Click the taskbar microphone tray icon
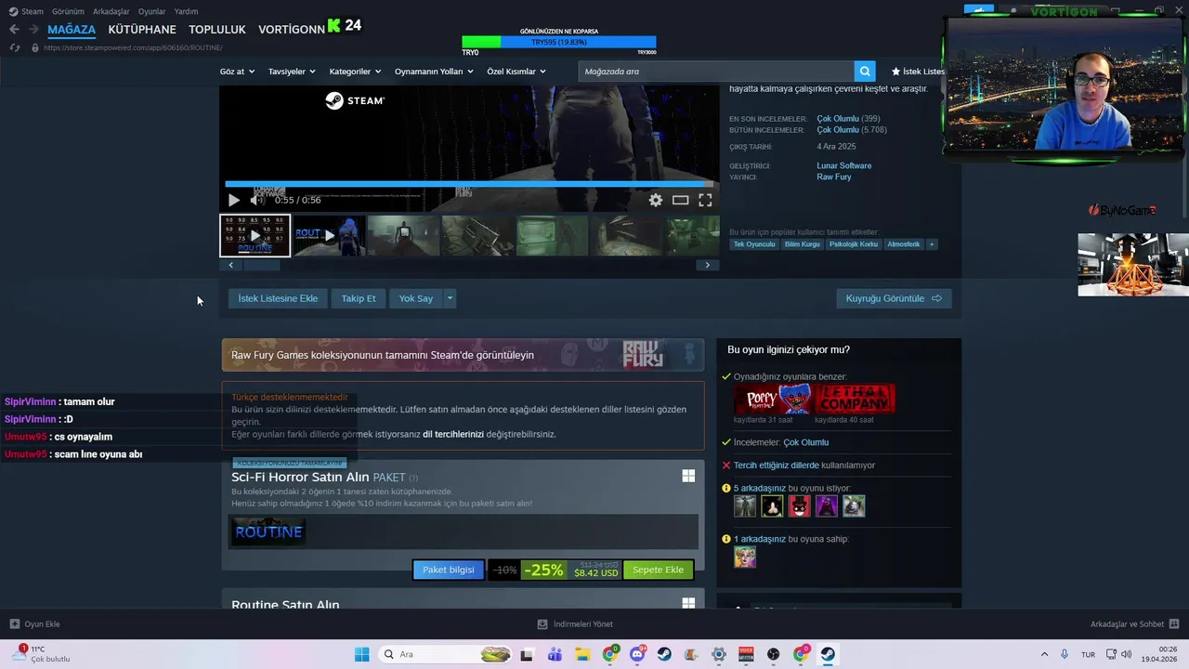The image size is (1189, 669). click(x=1065, y=654)
